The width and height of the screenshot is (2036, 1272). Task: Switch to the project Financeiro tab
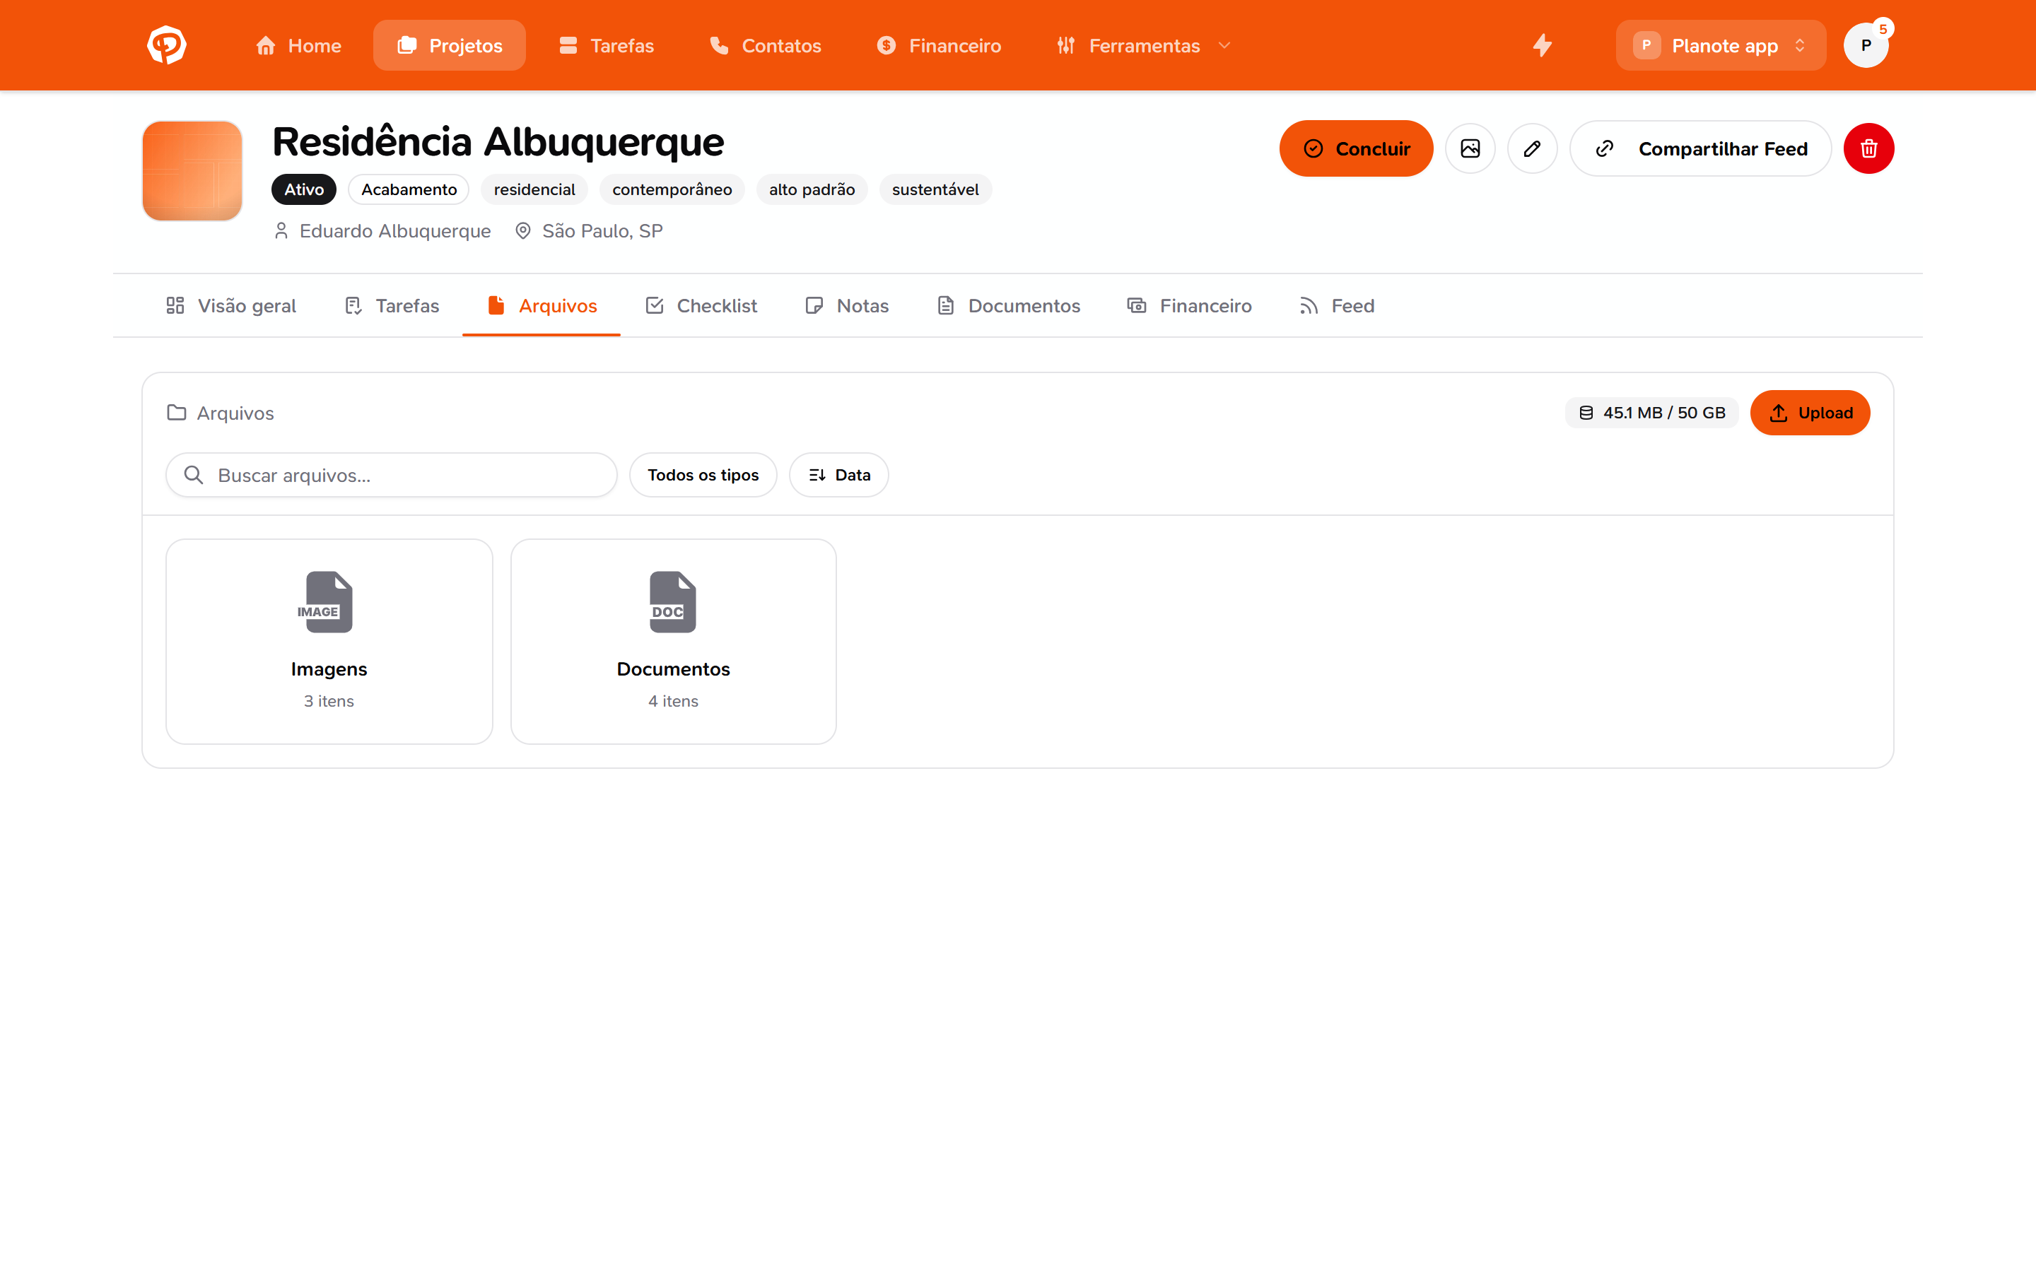[1190, 305]
